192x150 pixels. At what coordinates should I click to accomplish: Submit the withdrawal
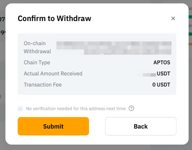(53, 126)
